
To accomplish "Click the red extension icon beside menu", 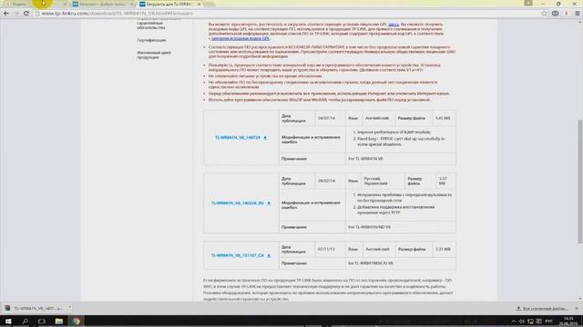I will point(567,14).
